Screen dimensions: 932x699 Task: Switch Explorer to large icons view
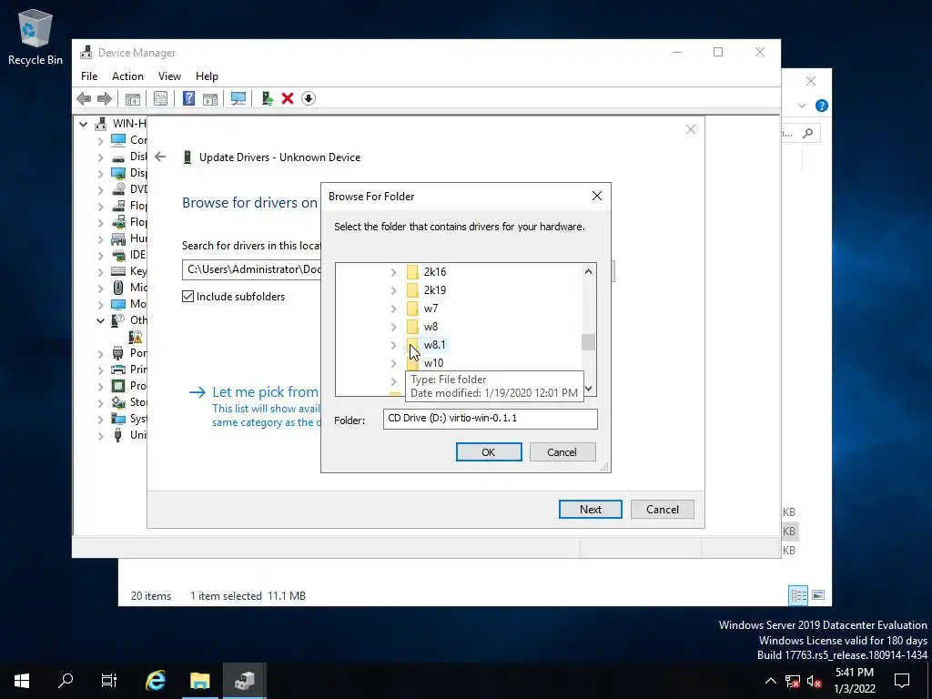[818, 595]
